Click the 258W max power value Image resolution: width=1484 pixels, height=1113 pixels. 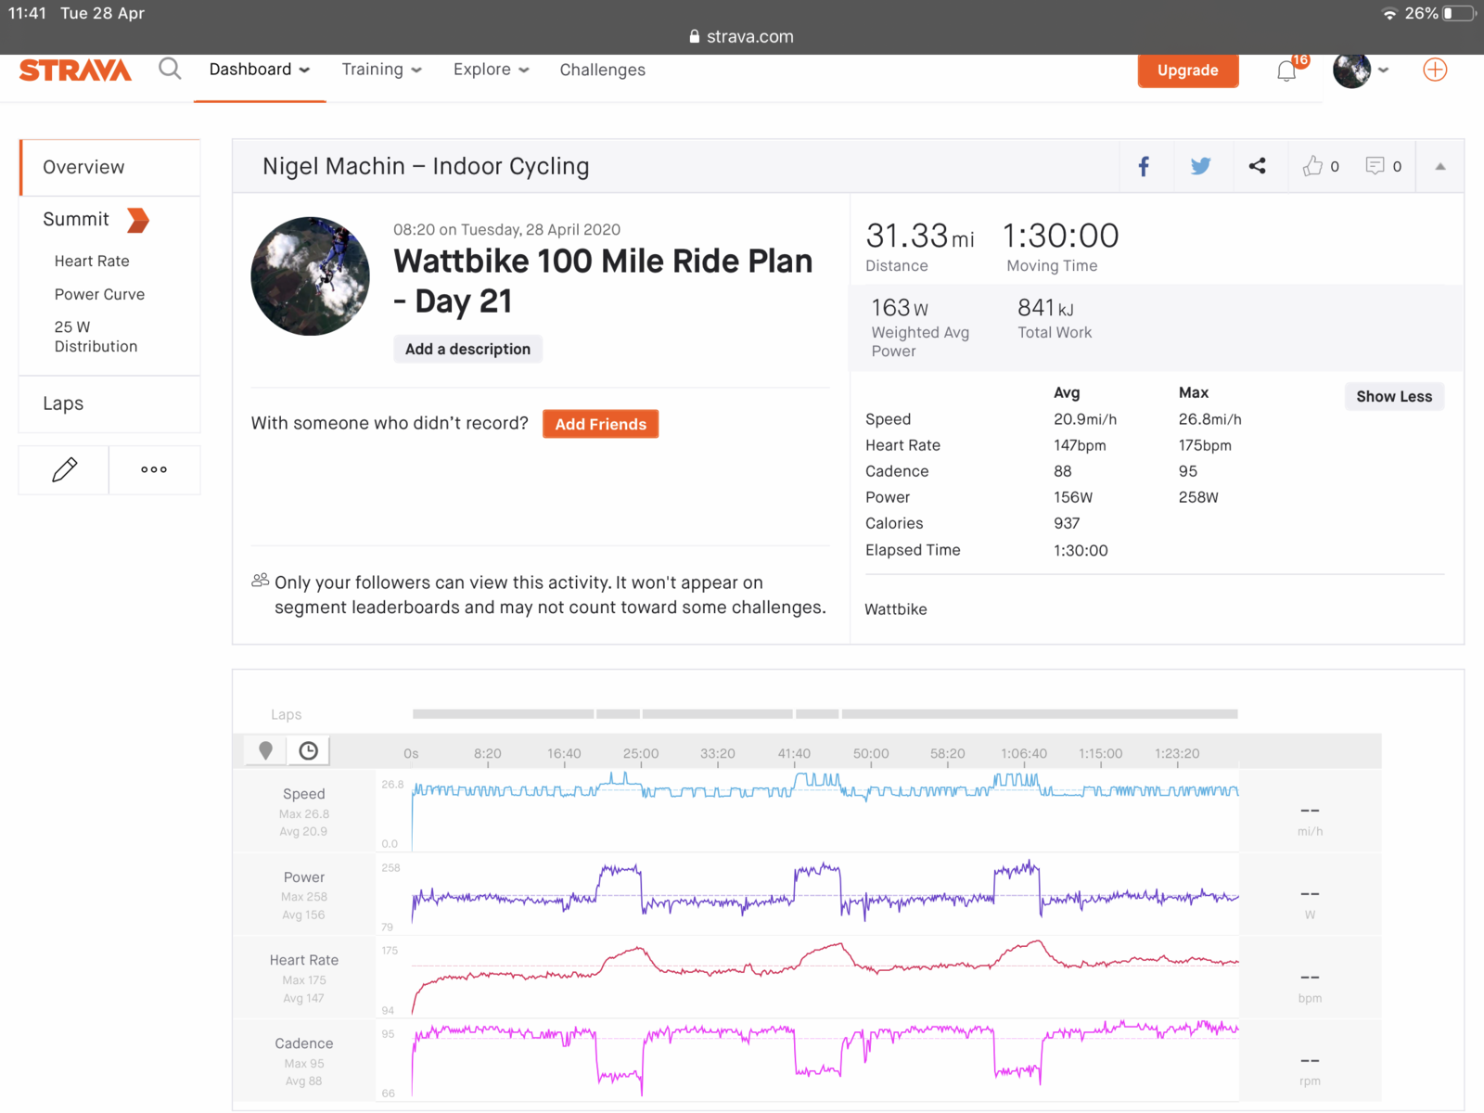1198,497
